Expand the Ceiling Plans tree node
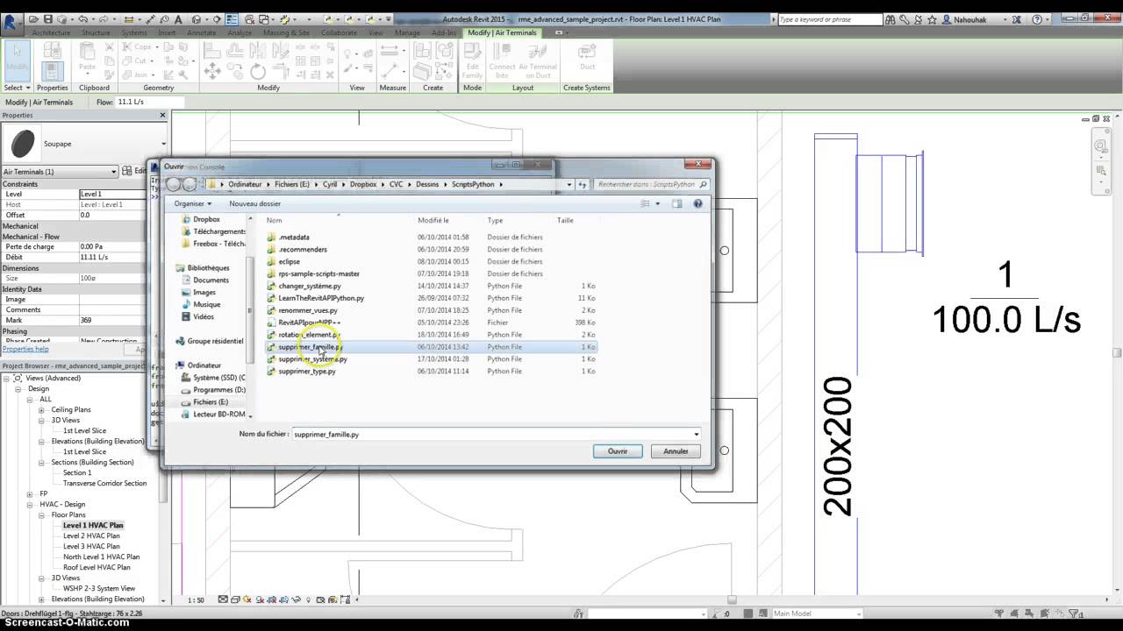 click(x=41, y=409)
